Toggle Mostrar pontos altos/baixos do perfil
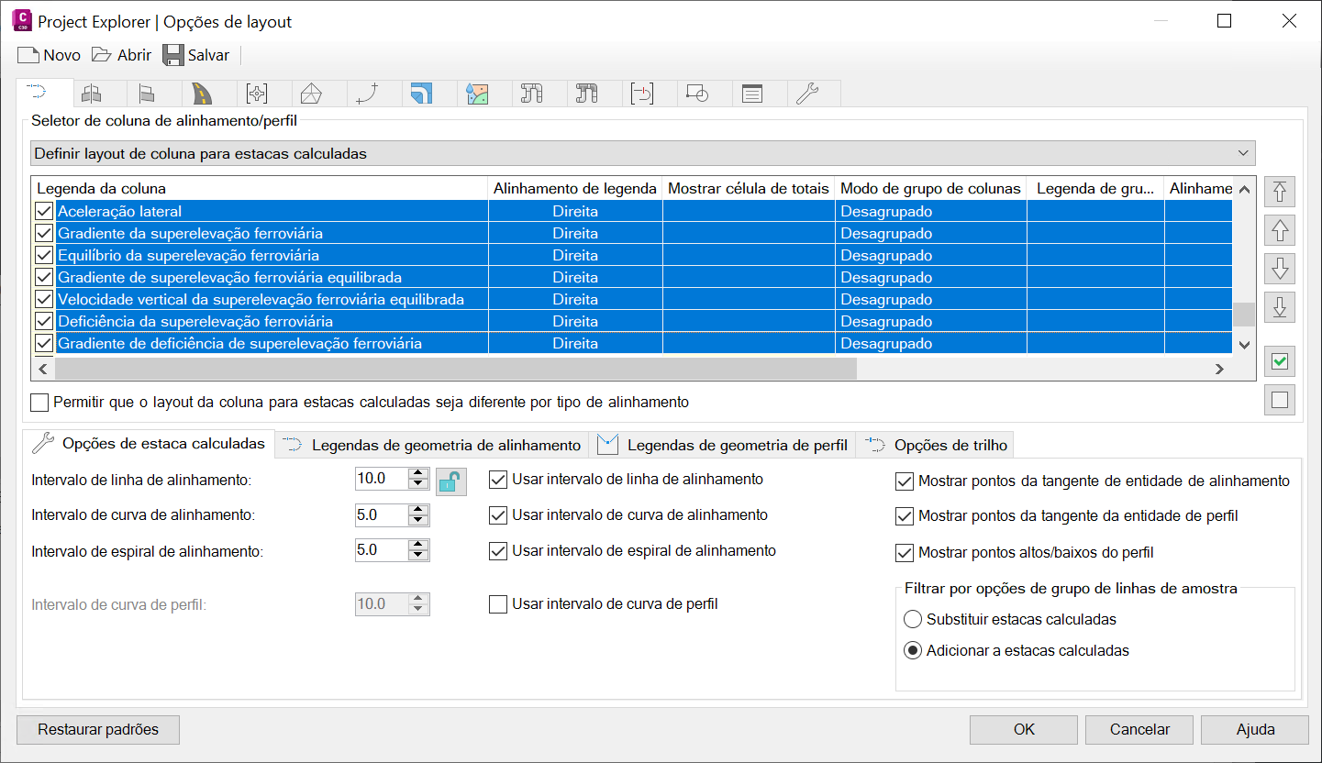 [905, 553]
